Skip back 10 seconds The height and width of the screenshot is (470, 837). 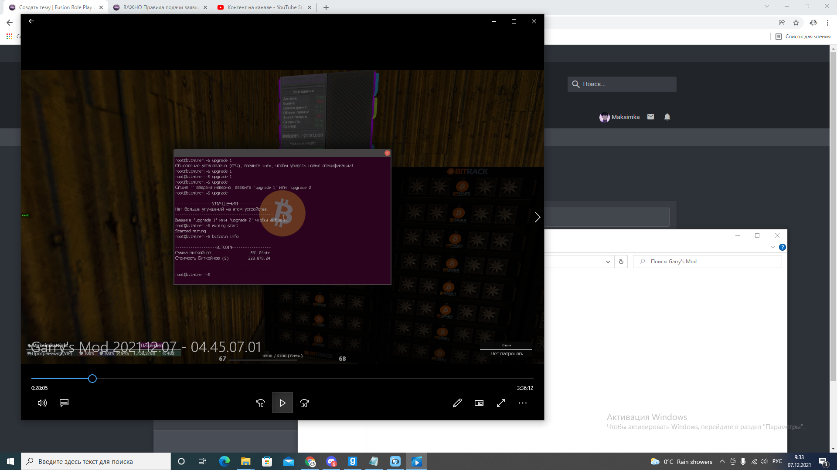(x=261, y=403)
